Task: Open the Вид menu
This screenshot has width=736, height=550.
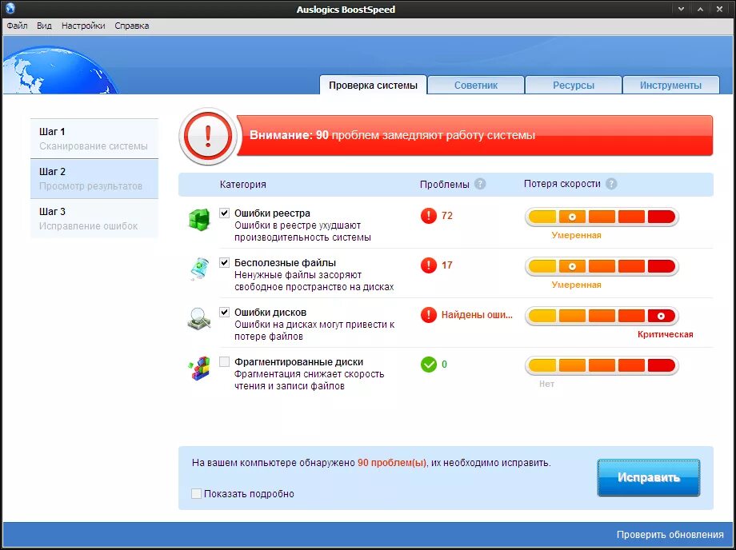Action: coord(43,25)
